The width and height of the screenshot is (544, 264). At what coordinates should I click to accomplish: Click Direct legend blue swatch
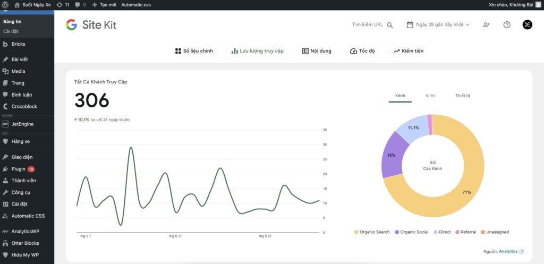tap(436, 232)
